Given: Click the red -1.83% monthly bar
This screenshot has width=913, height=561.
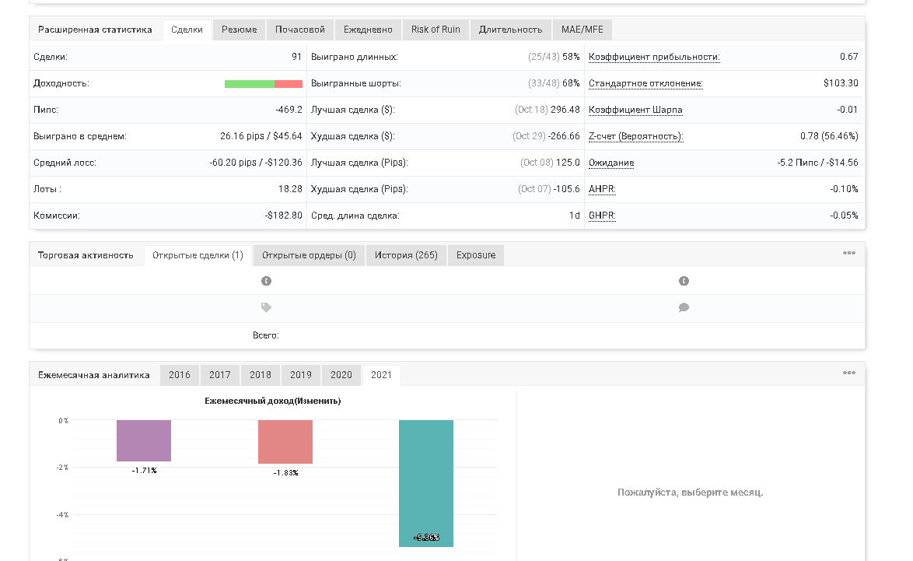Looking at the screenshot, I should pos(285,442).
